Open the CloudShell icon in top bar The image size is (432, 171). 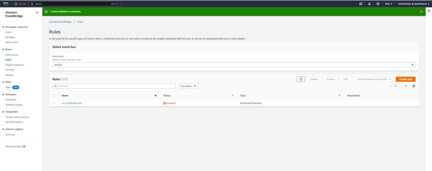point(361,4)
